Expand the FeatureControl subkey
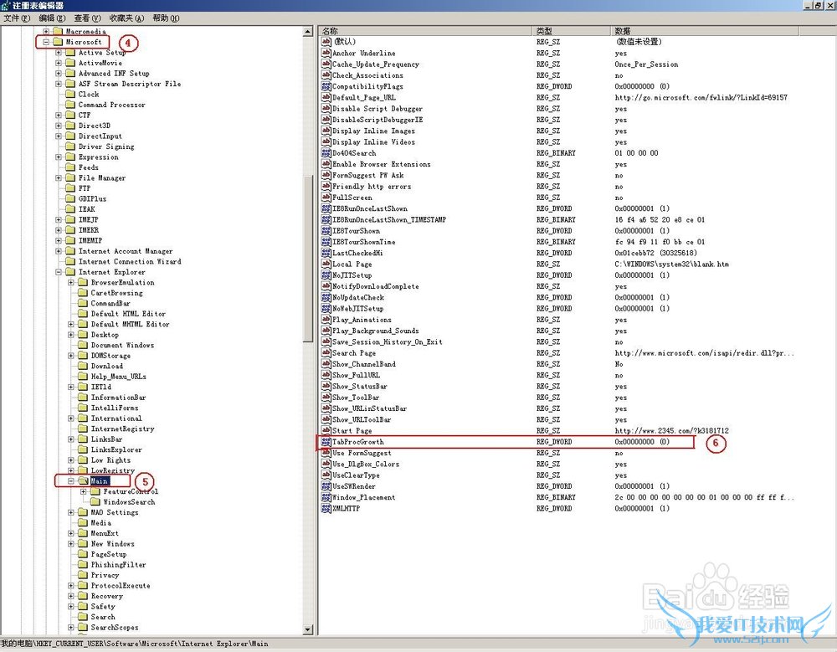This screenshot has width=837, height=652. click(83, 491)
